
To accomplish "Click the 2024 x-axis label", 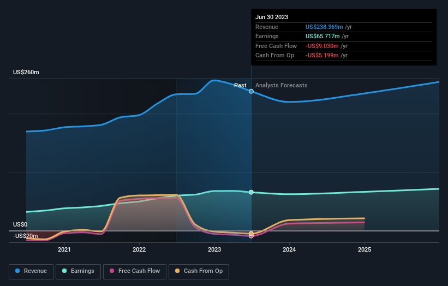I will pyautogui.click(x=289, y=250).
